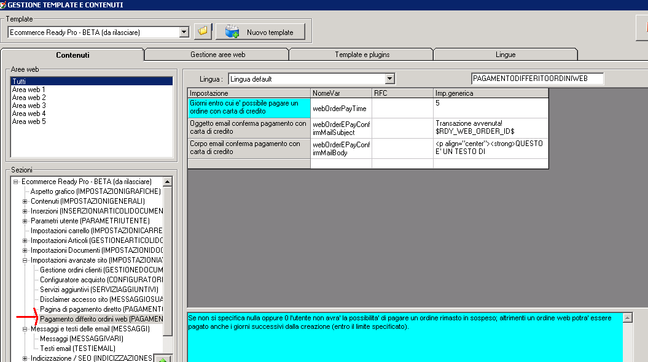The width and height of the screenshot is (648, 362).
Task: Edit the QUESTO E' UN TESTO DI cell
Action: click(491, 148)
